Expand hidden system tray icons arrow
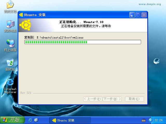 click(151, 120)
